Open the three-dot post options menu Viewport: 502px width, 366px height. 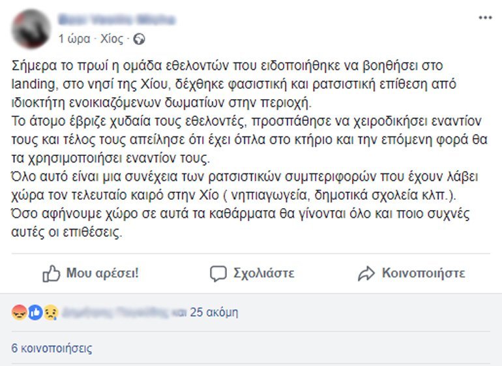click(x=485, y=18)
